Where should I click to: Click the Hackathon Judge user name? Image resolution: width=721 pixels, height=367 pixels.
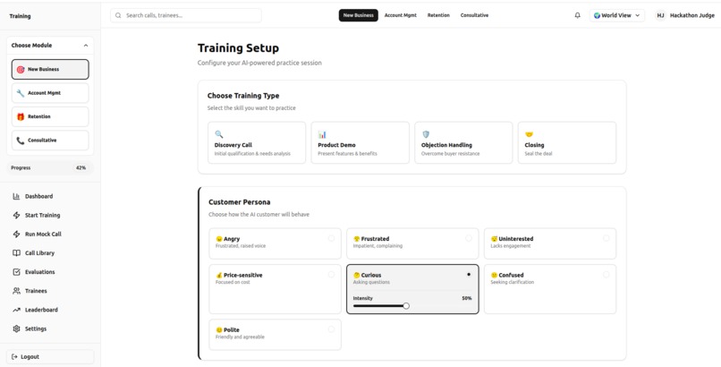(x=692, y=15)
